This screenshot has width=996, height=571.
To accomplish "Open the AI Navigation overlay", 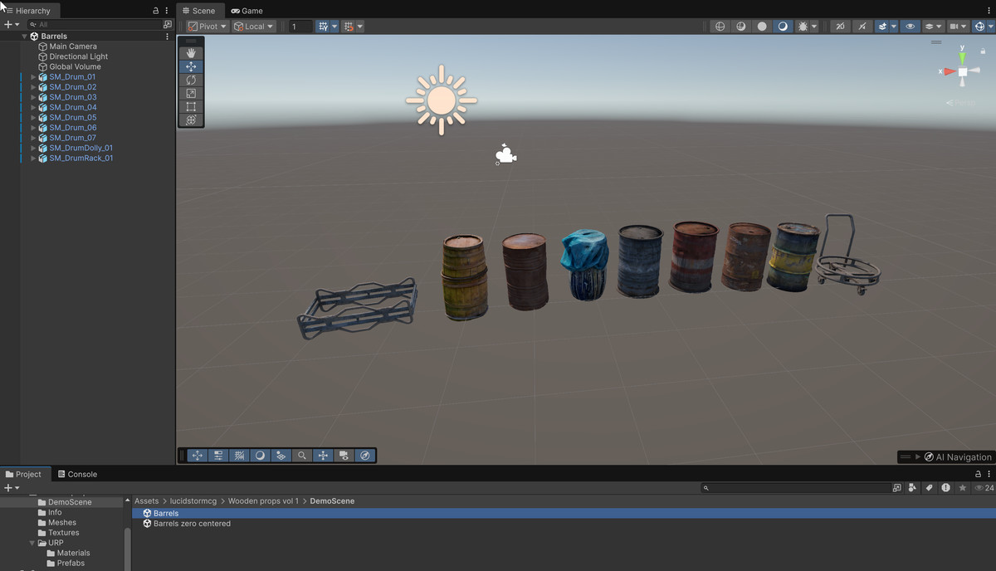I will [x=945, y=456].
